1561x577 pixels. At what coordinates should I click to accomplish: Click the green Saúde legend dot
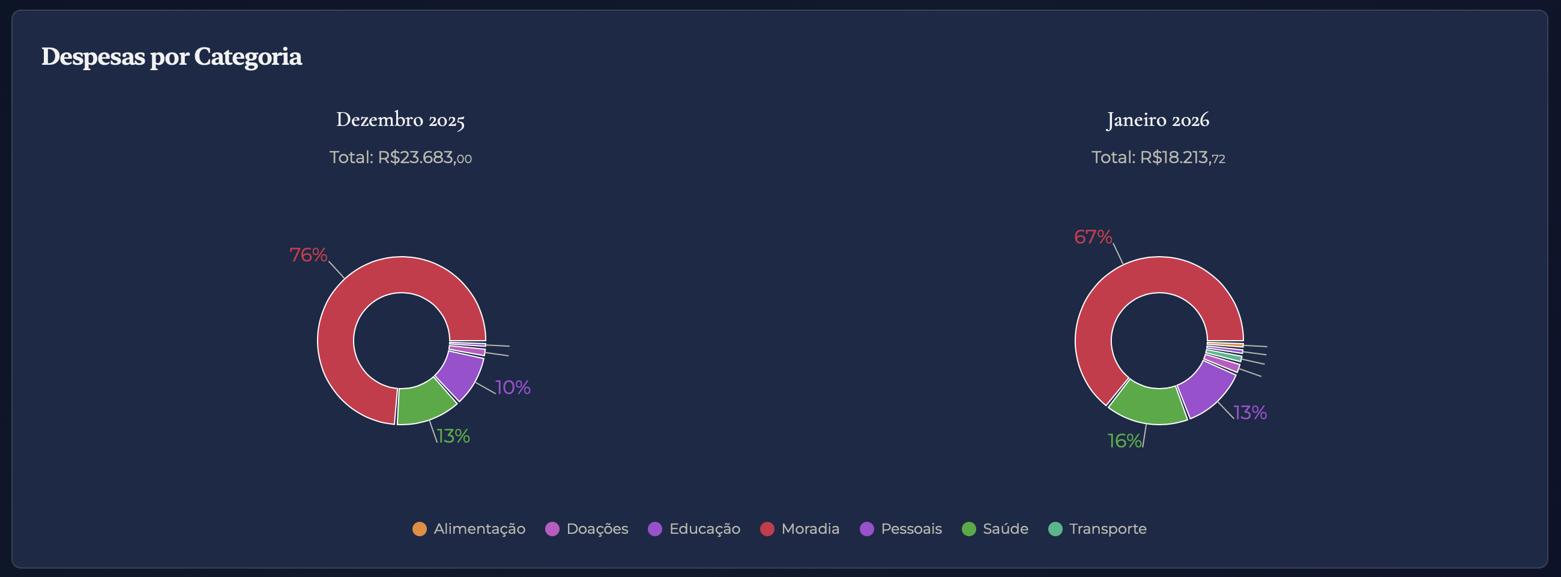point(969,528)
